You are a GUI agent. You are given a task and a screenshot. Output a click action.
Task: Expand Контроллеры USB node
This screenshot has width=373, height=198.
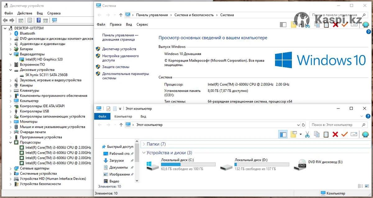(11, 111)
